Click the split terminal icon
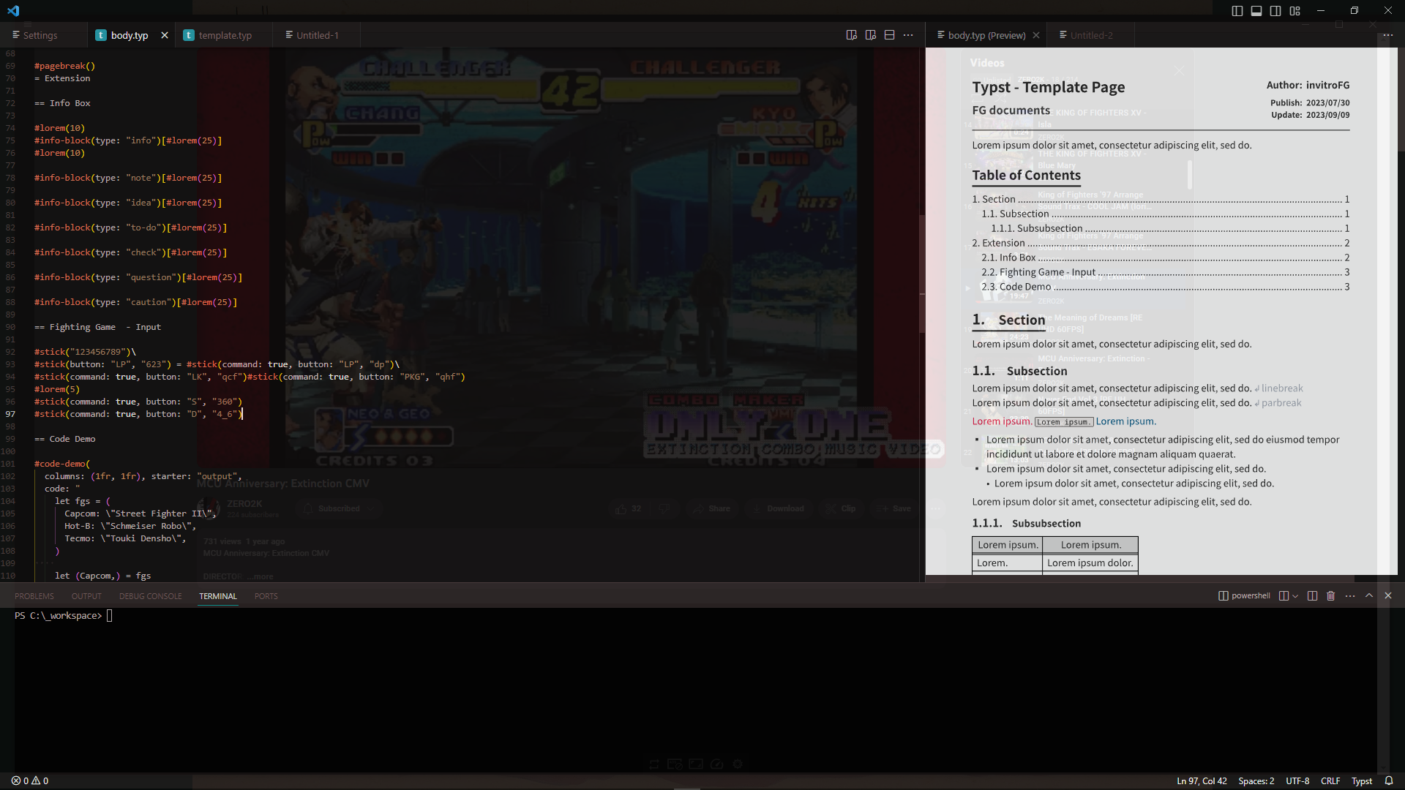Viewport: 1405px width, 790px height. [x=1312, y=596]
